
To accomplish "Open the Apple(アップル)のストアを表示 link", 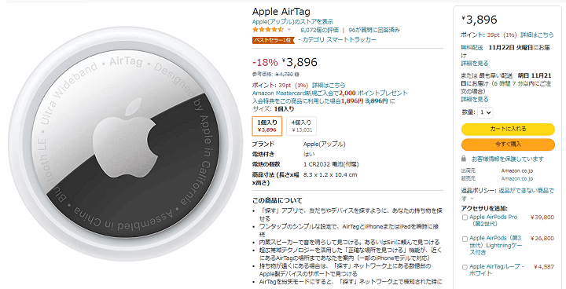I will coord(292,22).
